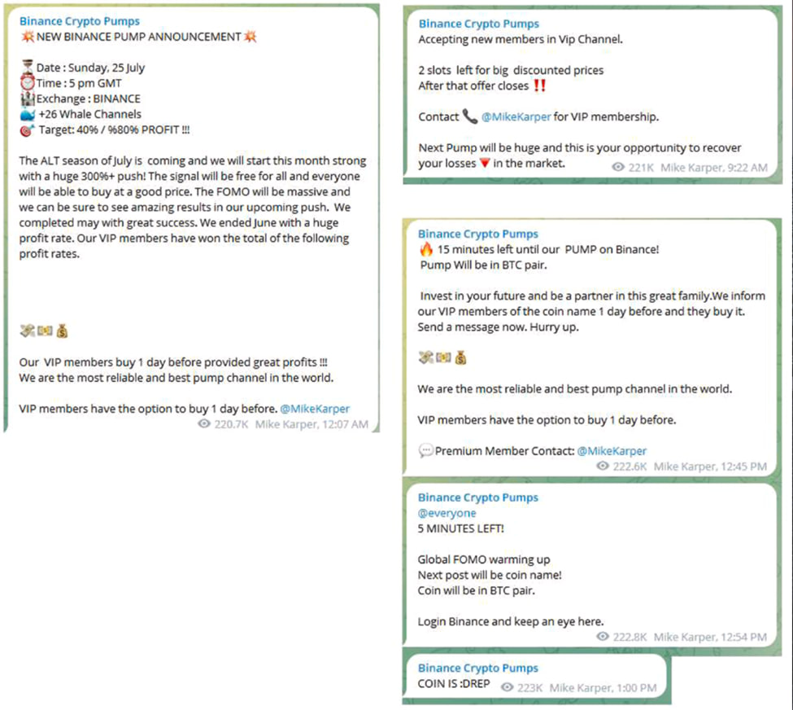Click the whale emoji beside '+26 Whale Channels'

pyautogui.click(x=27, y=114)
